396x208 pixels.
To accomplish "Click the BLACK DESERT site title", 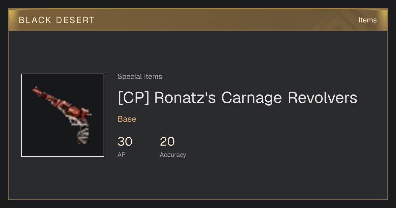I will pos(57,20).
